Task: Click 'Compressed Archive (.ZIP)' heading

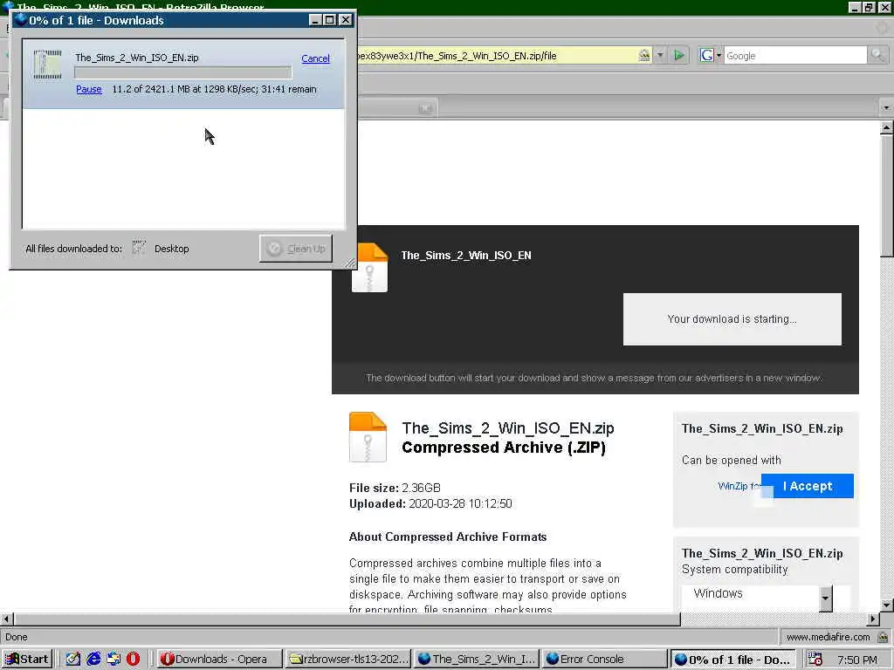Action: click(504, 448)
